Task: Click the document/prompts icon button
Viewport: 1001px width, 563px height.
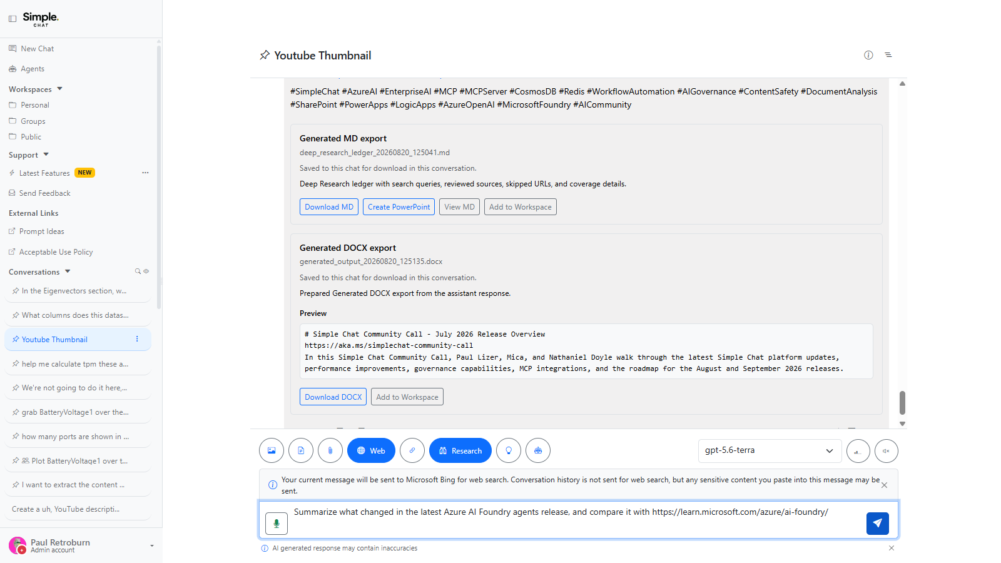Action: tap(301, 450)
